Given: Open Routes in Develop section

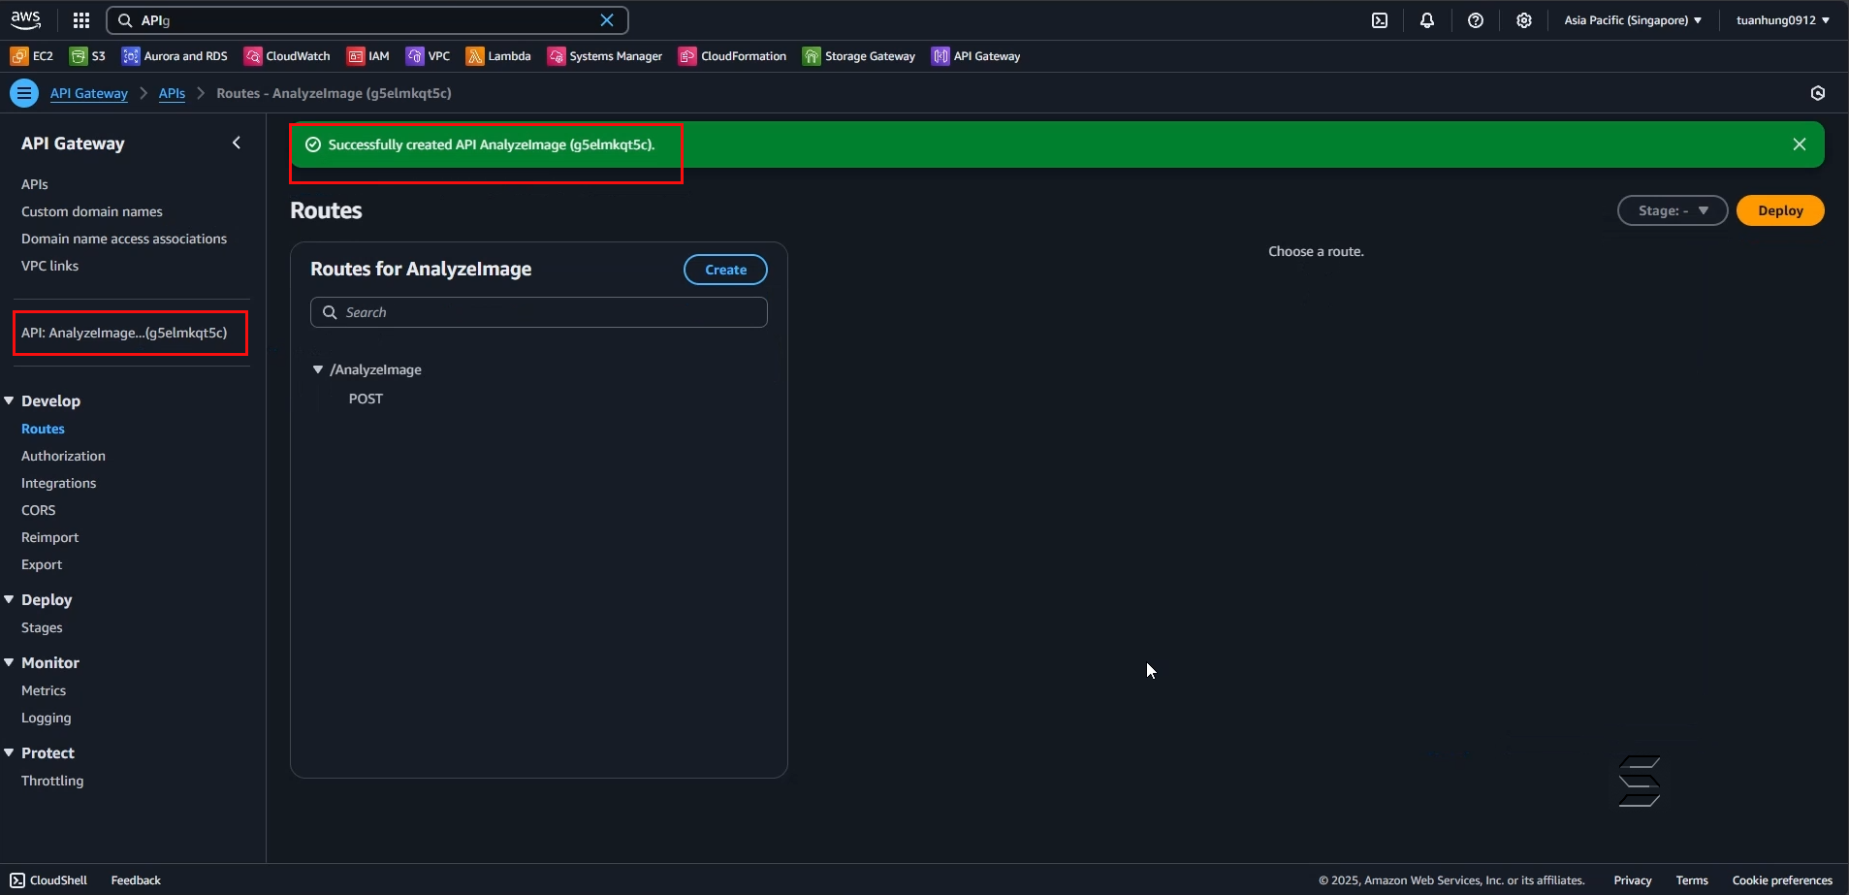Looking at the screenshot, I should tap(44, 429).
